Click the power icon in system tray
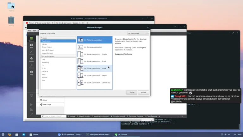243x137 pixels. click(x=229, y=134)
